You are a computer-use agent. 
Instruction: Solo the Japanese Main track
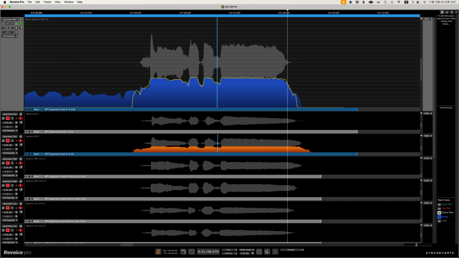pos(12,24)
